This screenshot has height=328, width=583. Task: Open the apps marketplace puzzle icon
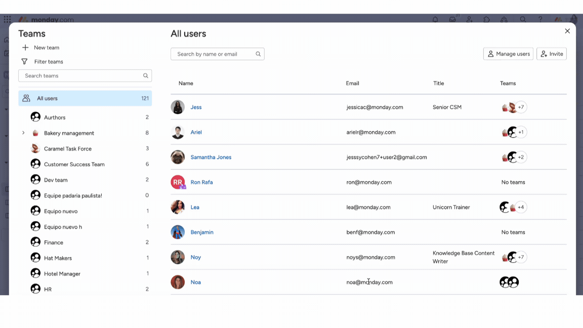coord(486,19)
